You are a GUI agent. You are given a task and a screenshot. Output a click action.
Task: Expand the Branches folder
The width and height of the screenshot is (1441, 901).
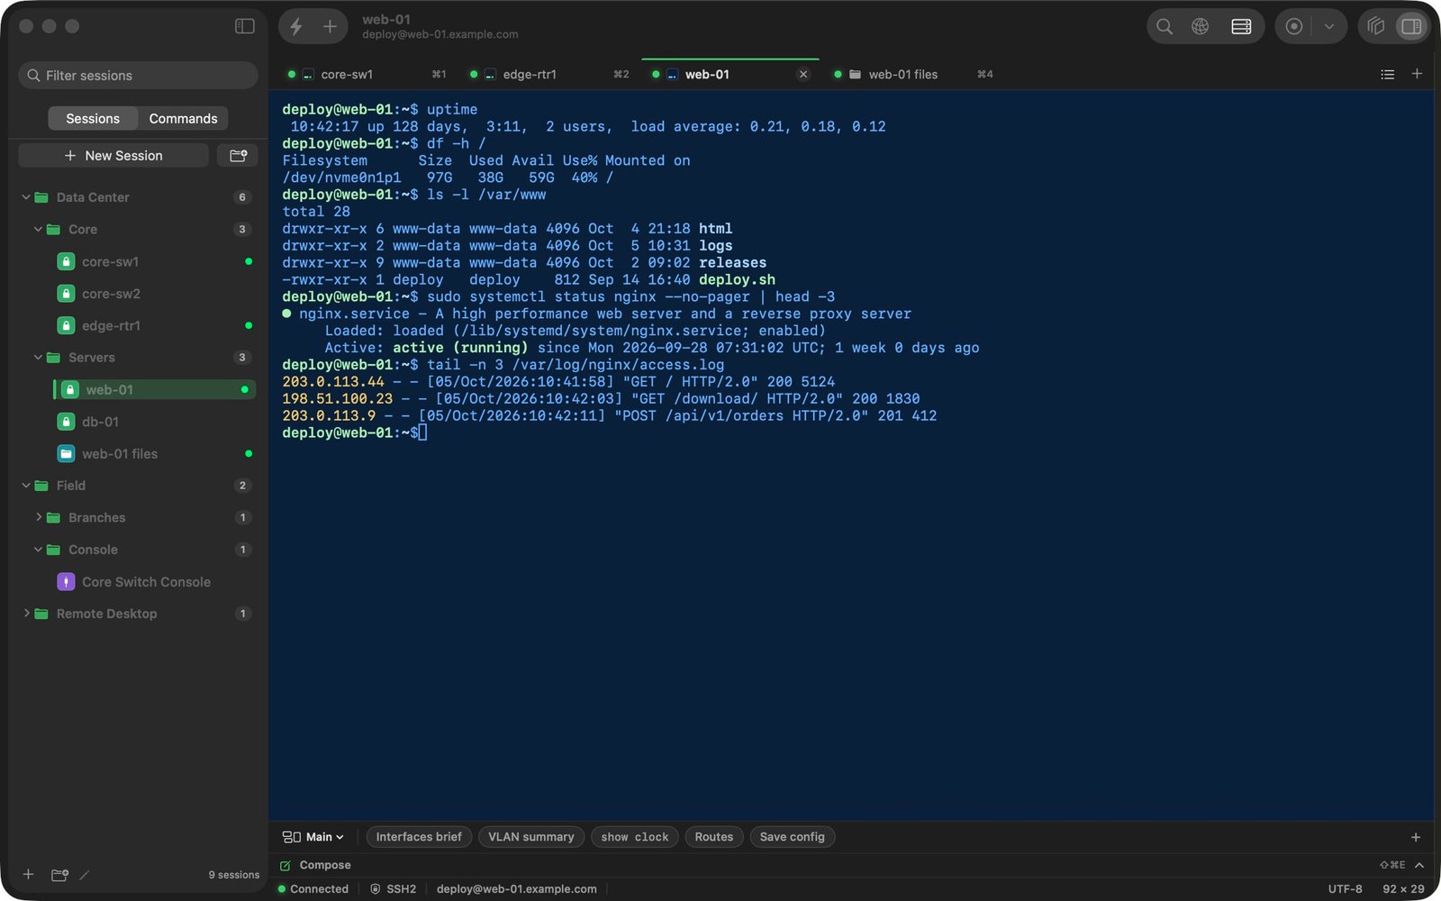38,518
